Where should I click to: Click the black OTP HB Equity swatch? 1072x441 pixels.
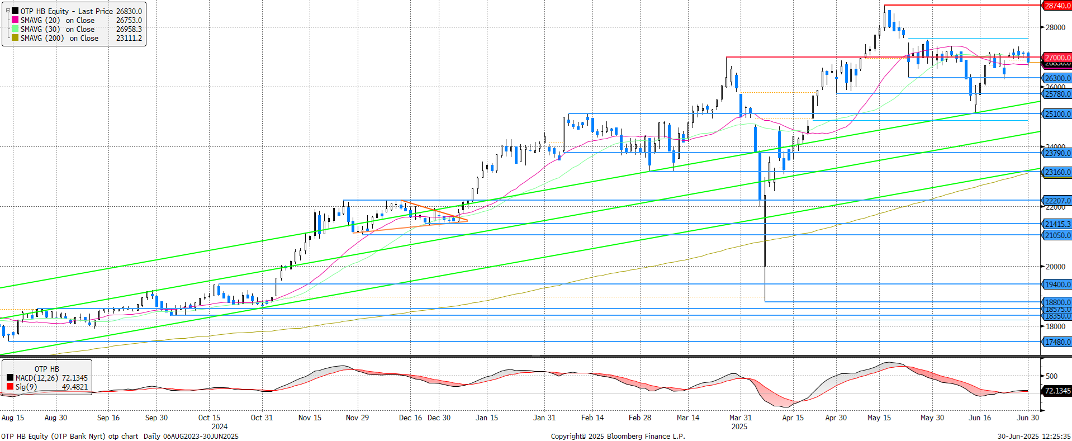tap(15, 11)
